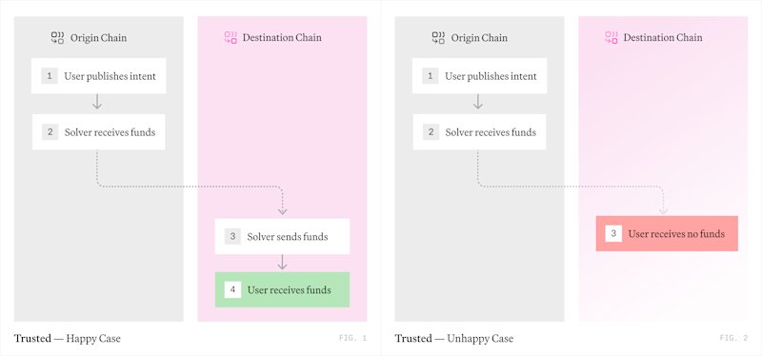Click the red User receives no funds box
762x356 pixels.
[667, 233]
